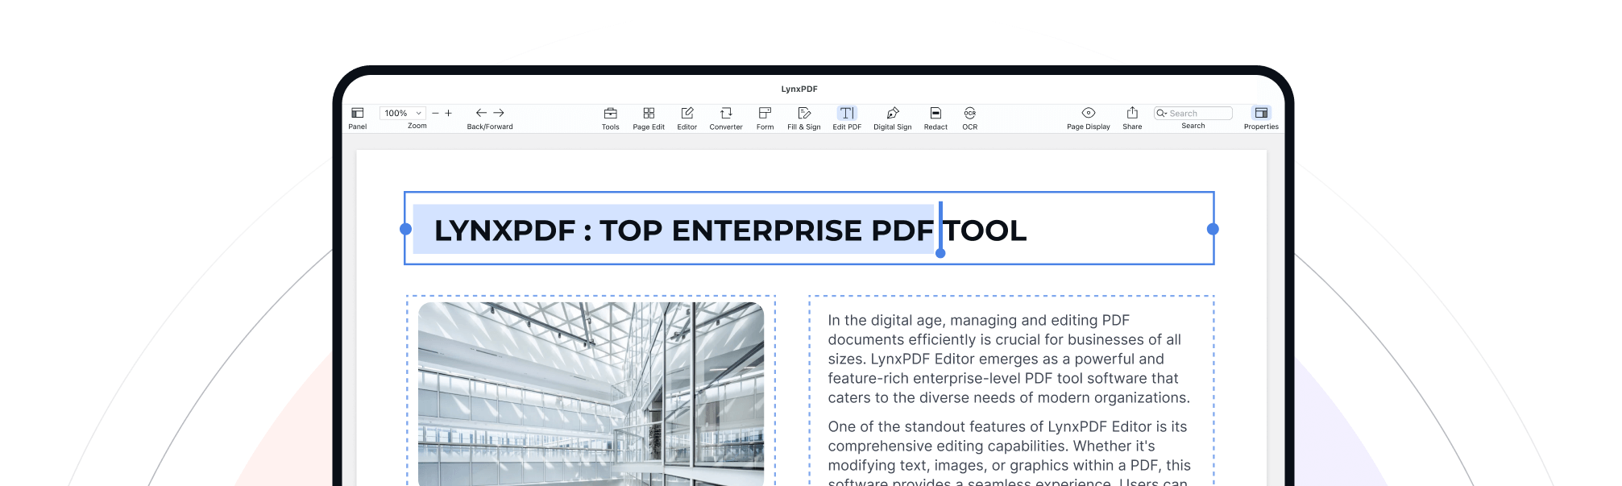The image size is (1622, 486).
Task: Select the Fill & Sign tool
Action: (x=804, y=114)
